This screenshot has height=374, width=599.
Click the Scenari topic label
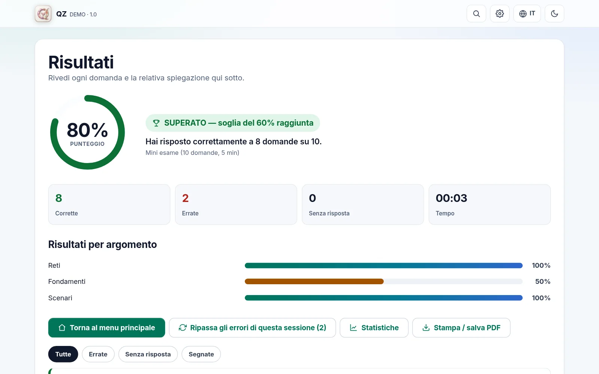coord(60,298)
